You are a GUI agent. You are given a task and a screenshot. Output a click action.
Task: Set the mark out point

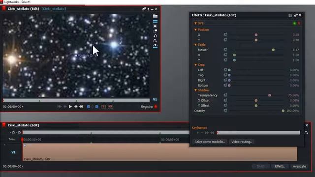(x=97, y=107)
